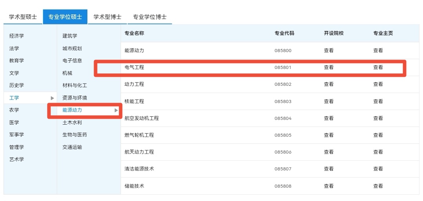This screenshot has height=201, width=423.
Task: Select 经济学 in the discipline list
Action: pos(16,36)
